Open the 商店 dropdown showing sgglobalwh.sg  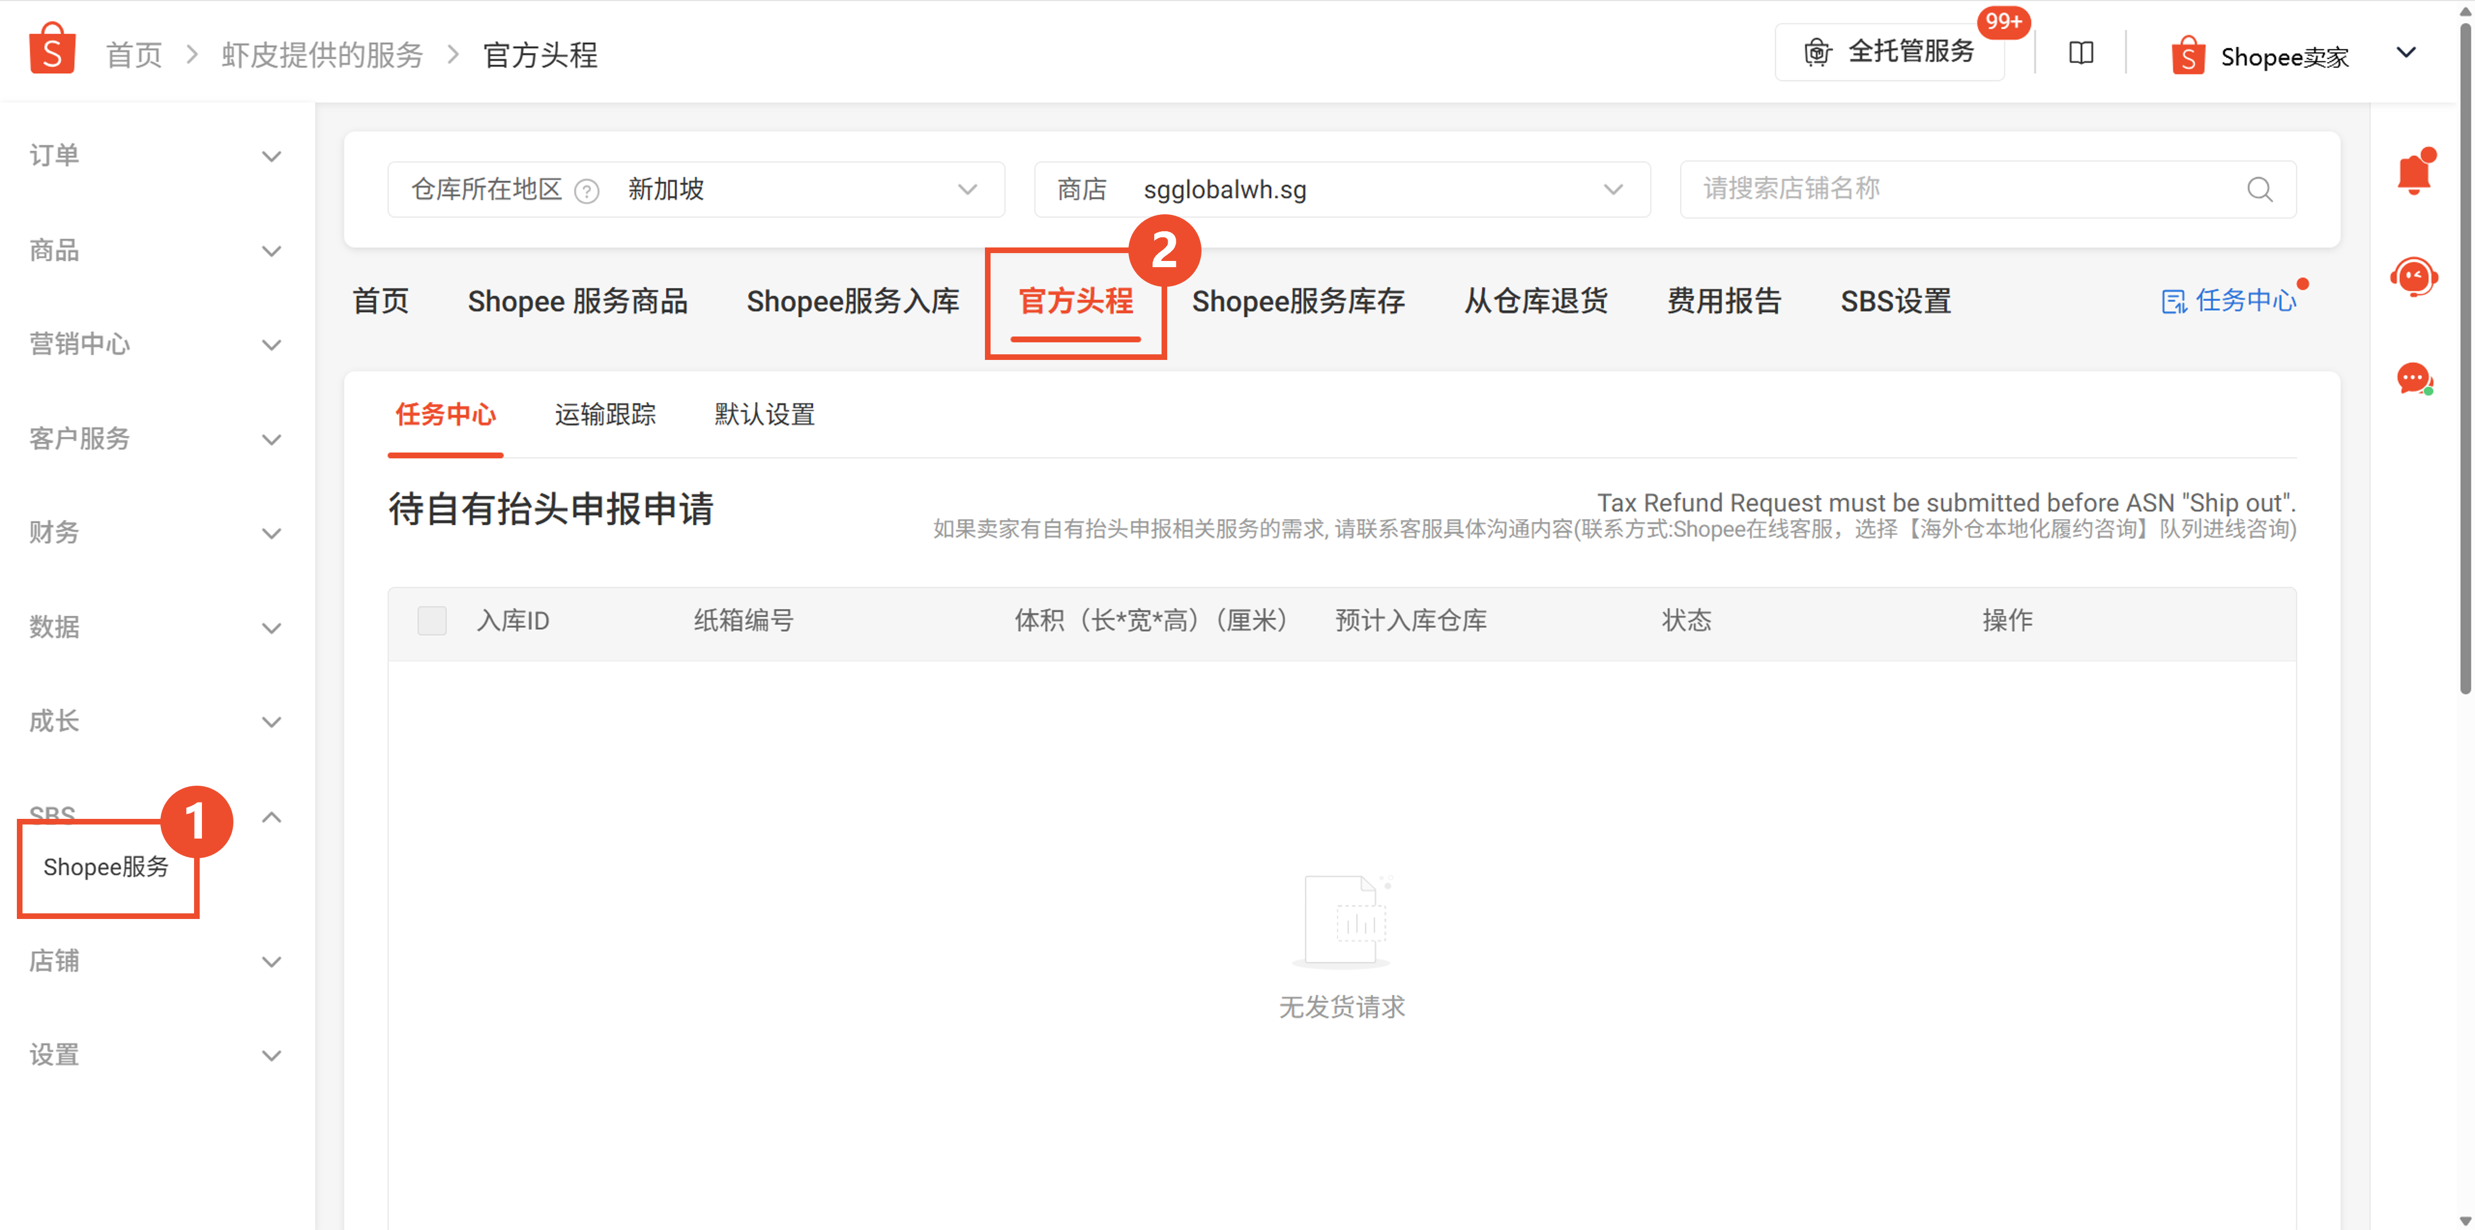pos(1342,190)
